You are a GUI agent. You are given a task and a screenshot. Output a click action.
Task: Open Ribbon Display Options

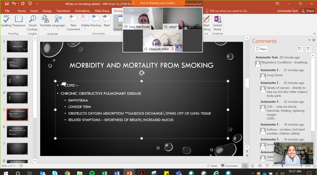pos(277,4)
